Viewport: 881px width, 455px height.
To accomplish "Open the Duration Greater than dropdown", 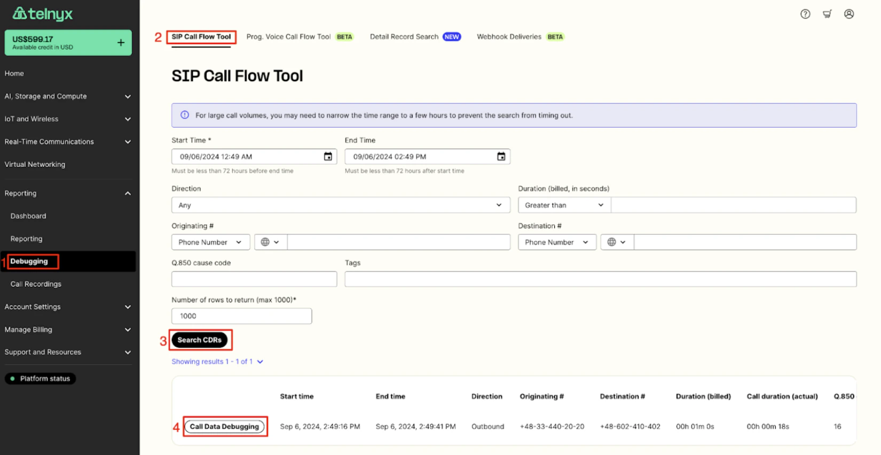I will point(564,205).
